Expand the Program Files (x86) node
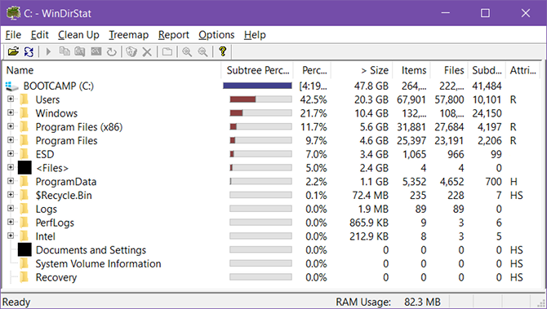547x309 pixels. [11, 126]
